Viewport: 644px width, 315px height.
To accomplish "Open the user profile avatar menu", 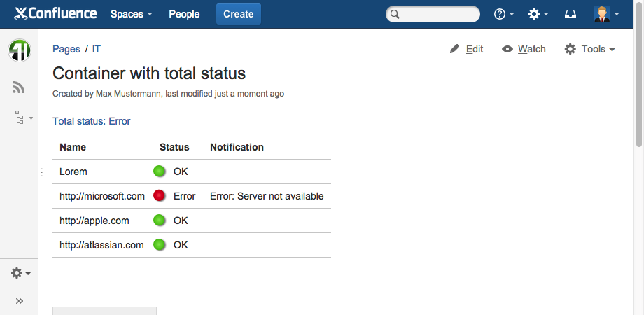I will pos(605,14).
